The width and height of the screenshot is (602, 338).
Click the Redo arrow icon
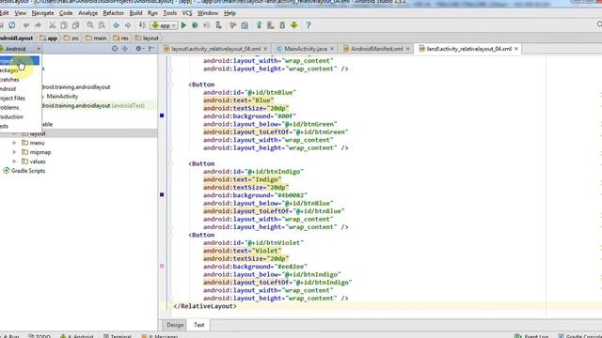click(x=38, y=25)
